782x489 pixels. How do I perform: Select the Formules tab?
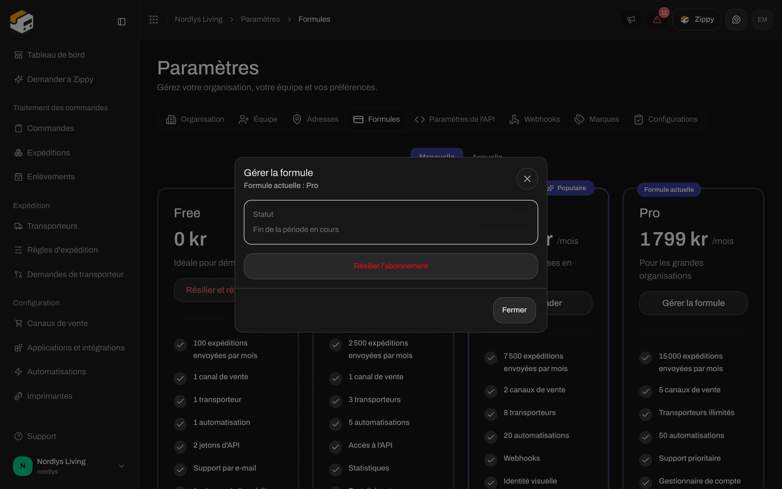tap(376, 119)
